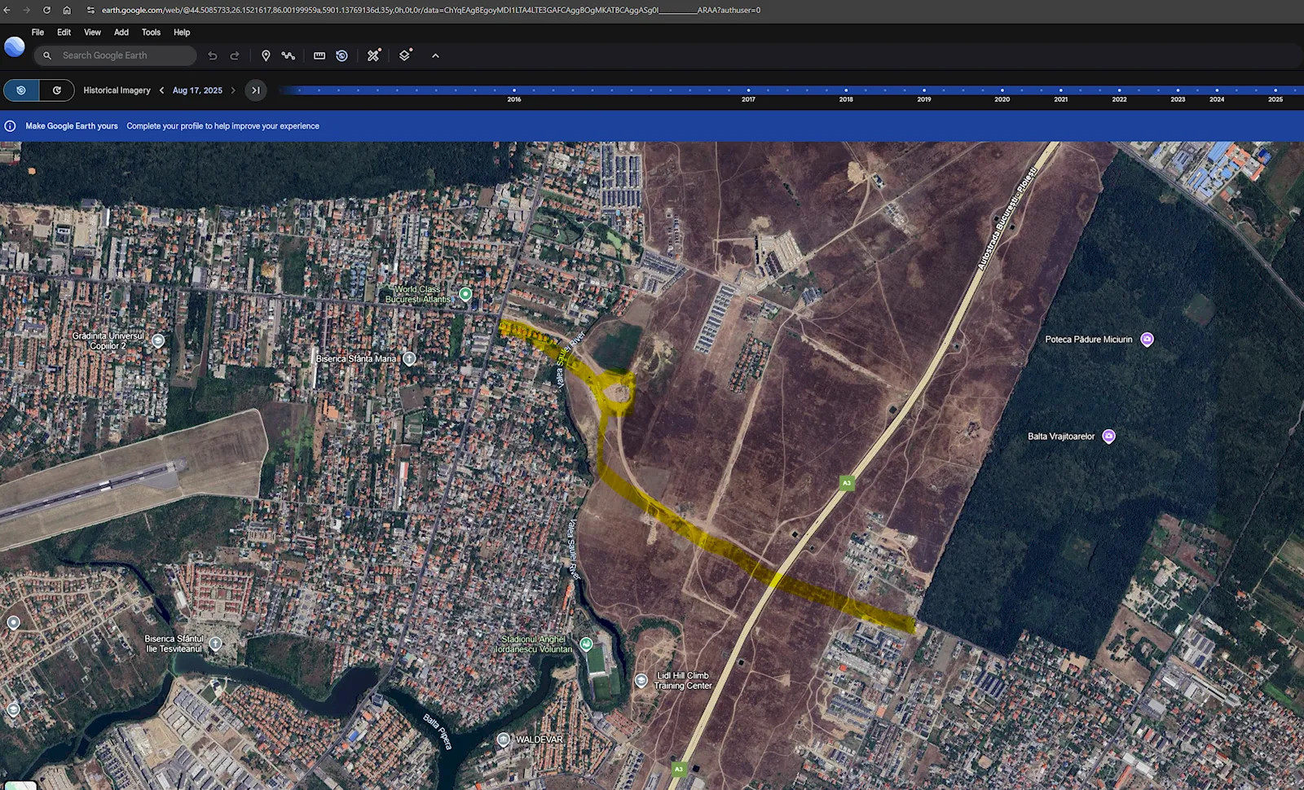Activate the Measure distance ruler tool
This screenshot has height=790, width=1304.
(x=319, y=55)
